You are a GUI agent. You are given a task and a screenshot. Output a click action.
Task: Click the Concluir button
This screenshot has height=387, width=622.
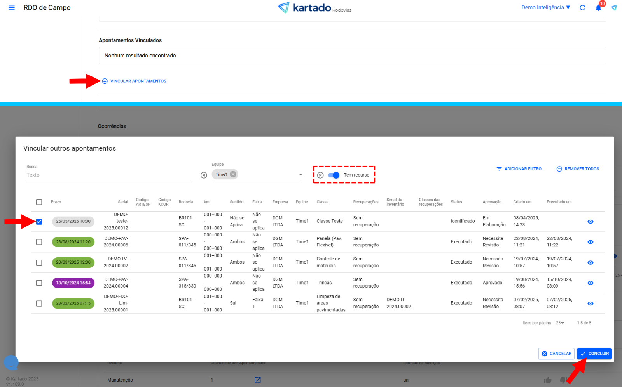tap(594, 354)
